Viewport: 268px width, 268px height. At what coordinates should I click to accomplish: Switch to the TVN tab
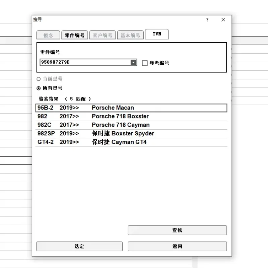tap(157, 34)
